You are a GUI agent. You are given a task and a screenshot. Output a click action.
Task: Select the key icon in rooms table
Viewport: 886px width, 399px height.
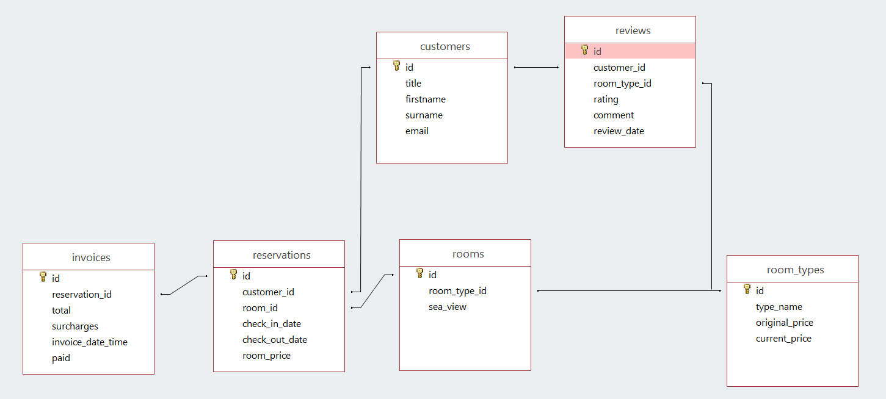(x=419, y=274)
